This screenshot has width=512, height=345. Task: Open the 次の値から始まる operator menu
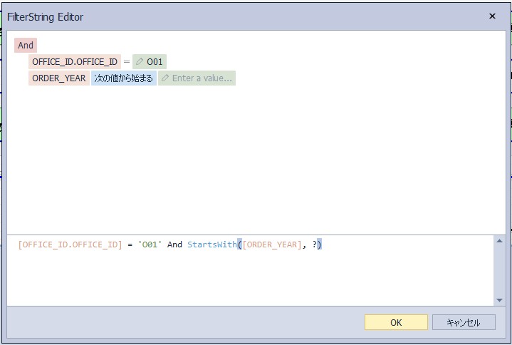pyautogui.click(x=123, y=78)
